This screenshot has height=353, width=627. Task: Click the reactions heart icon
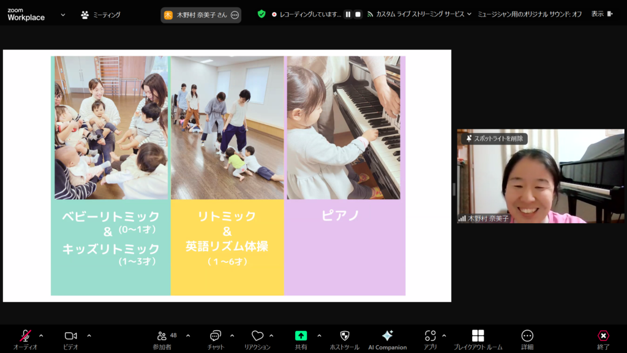point(257,336)
